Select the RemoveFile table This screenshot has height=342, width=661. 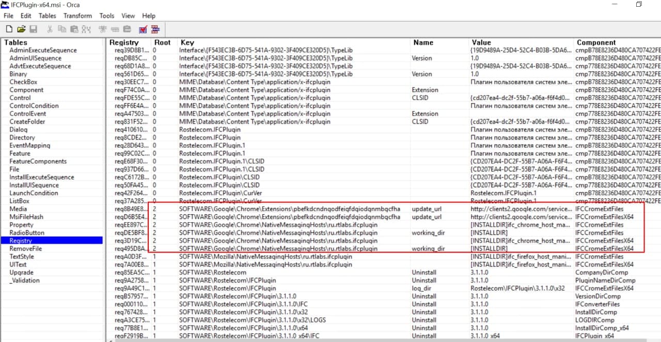[26, 248]
